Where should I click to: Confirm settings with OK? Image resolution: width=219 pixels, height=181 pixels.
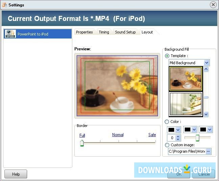[x=179, y=174]
